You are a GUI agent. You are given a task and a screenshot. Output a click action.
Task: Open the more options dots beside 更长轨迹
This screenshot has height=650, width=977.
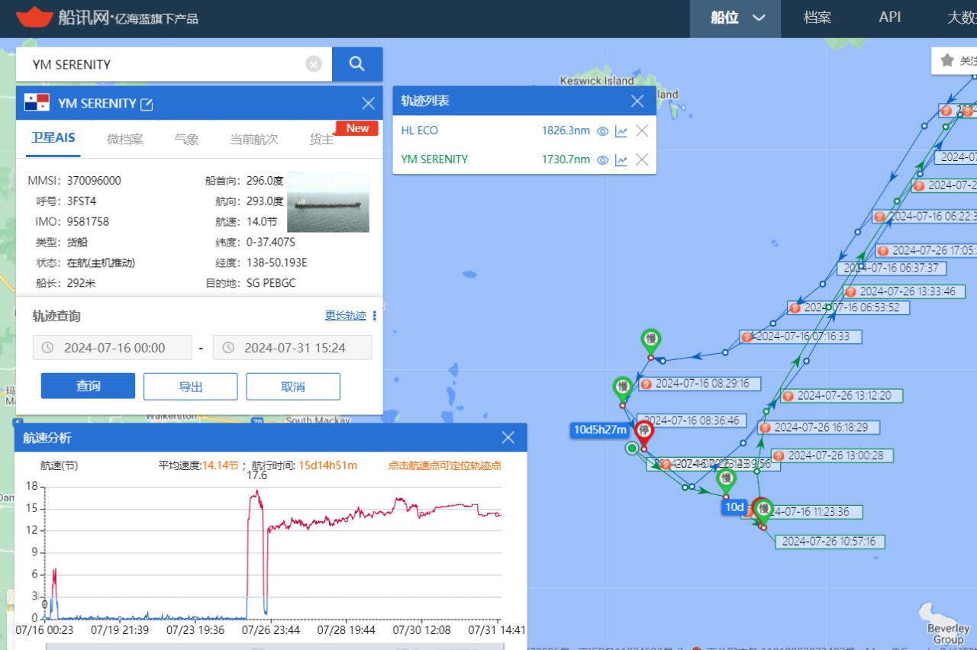(374, 316)
